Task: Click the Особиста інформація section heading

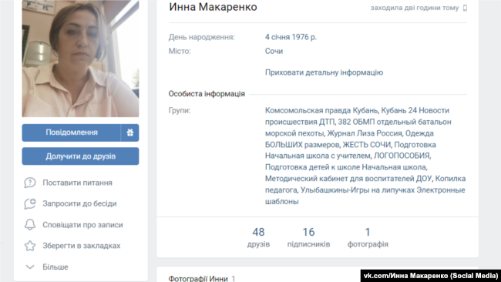Action: pyautogui.click(x=207, y=94)
